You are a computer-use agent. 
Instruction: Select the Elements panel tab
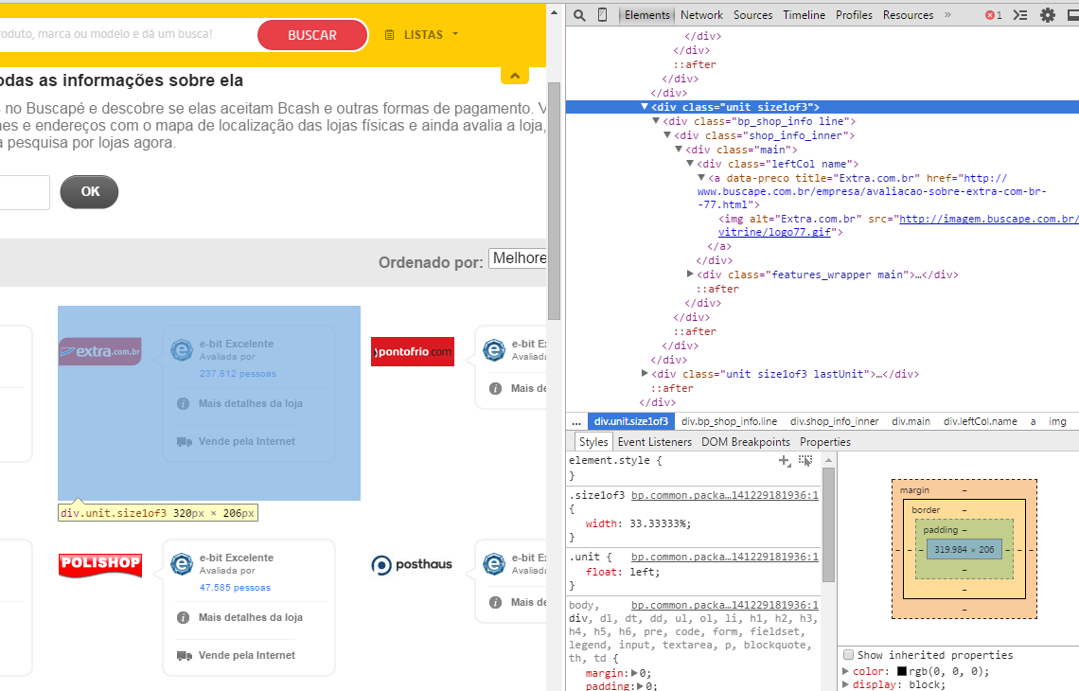tap(646, 15)
